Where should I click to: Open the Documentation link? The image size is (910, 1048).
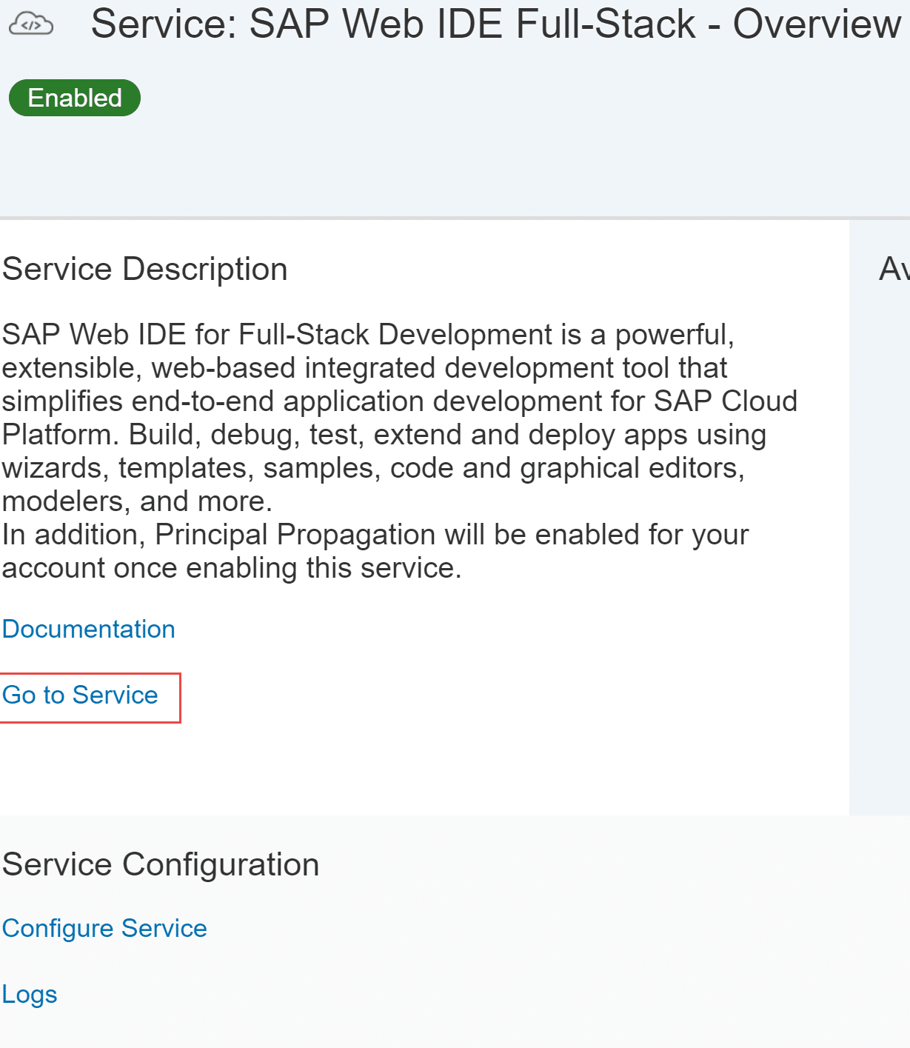pos(89,629)
